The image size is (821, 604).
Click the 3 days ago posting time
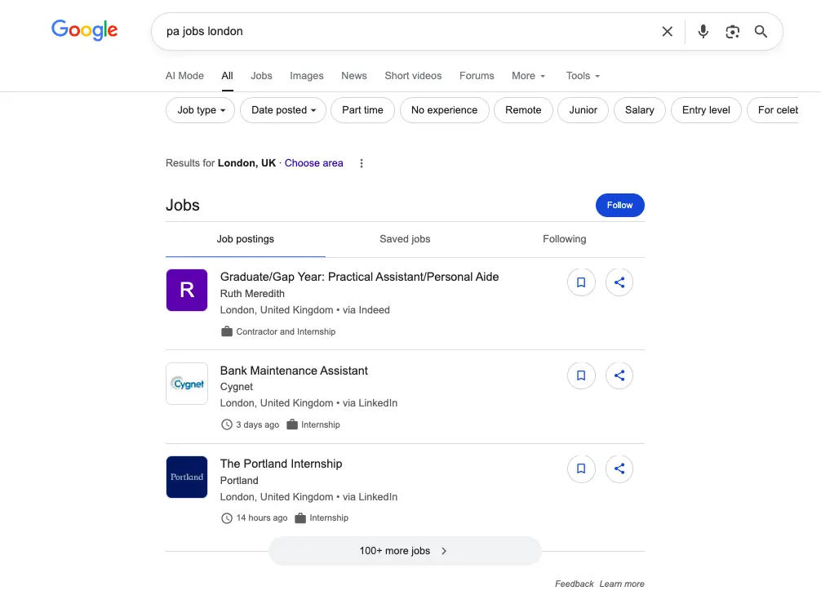coord(258,425)
